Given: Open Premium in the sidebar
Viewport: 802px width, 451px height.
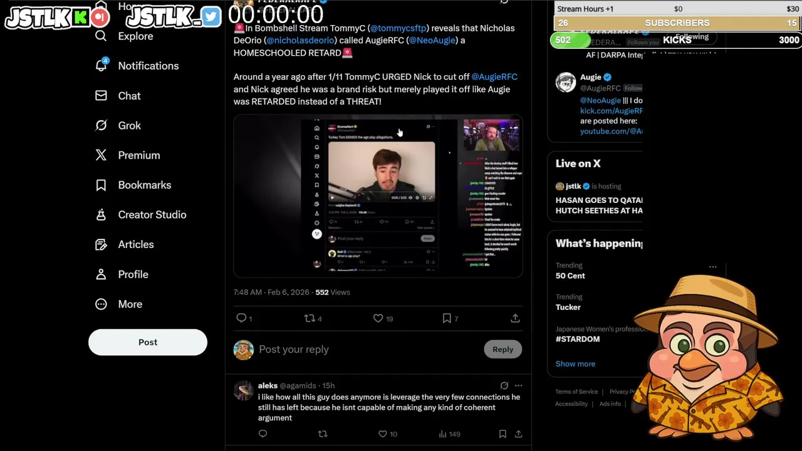Looking at the screenshot, I should pos(139,155).
